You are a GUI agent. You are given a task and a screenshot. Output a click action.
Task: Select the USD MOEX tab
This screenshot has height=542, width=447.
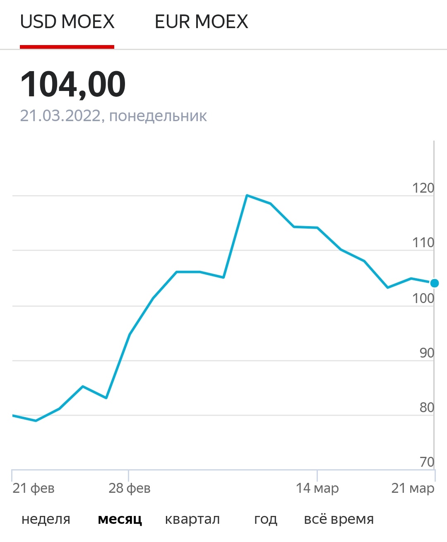67,21
